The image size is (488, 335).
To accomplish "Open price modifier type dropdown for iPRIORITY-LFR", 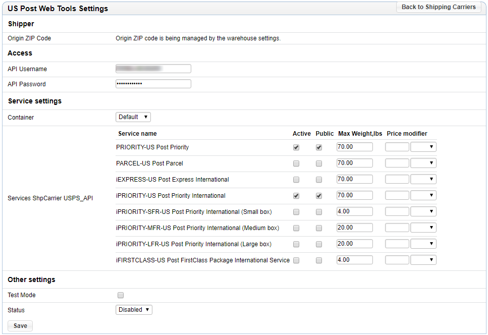I will point(423,244).
